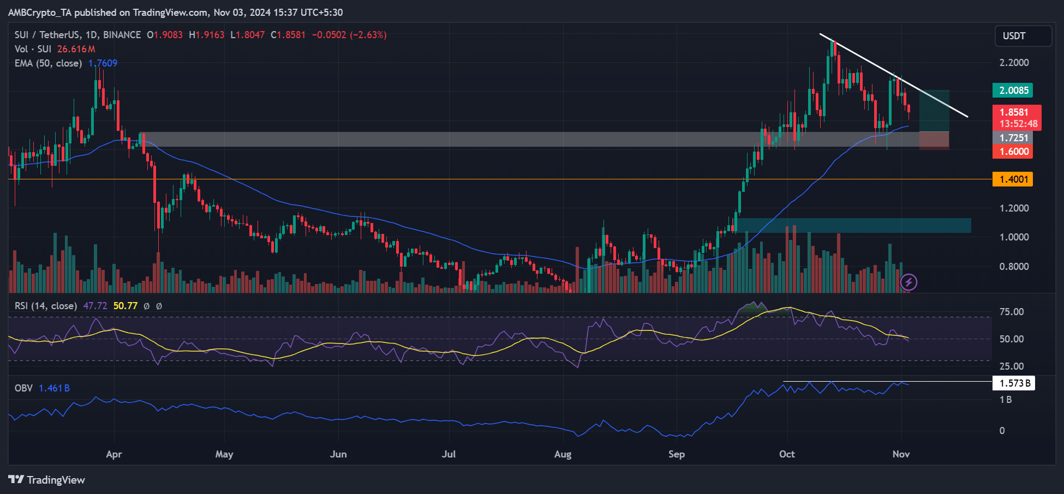Select the EMA (50, close) indicator legend
Image resolution: width=1064 pixels, height=494 pixels.
(x=49, y=63)
